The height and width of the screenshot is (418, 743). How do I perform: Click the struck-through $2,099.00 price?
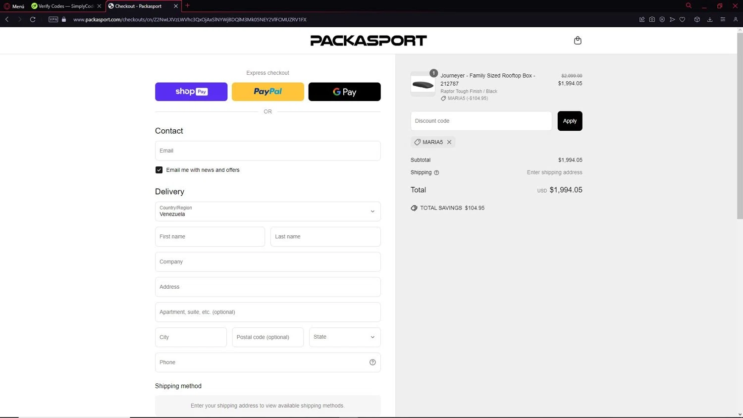tap(572, 76)
